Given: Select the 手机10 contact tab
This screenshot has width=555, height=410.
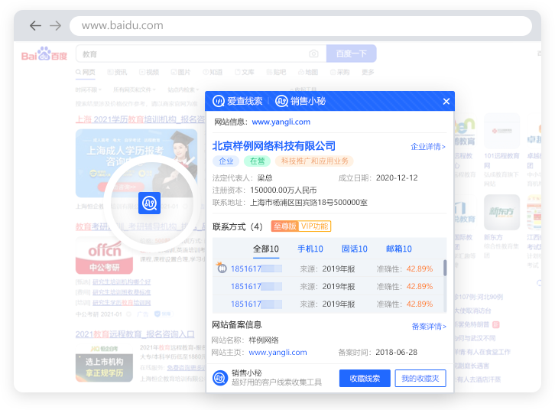Looking at the screenshot, I should click(x=310, y=249).
